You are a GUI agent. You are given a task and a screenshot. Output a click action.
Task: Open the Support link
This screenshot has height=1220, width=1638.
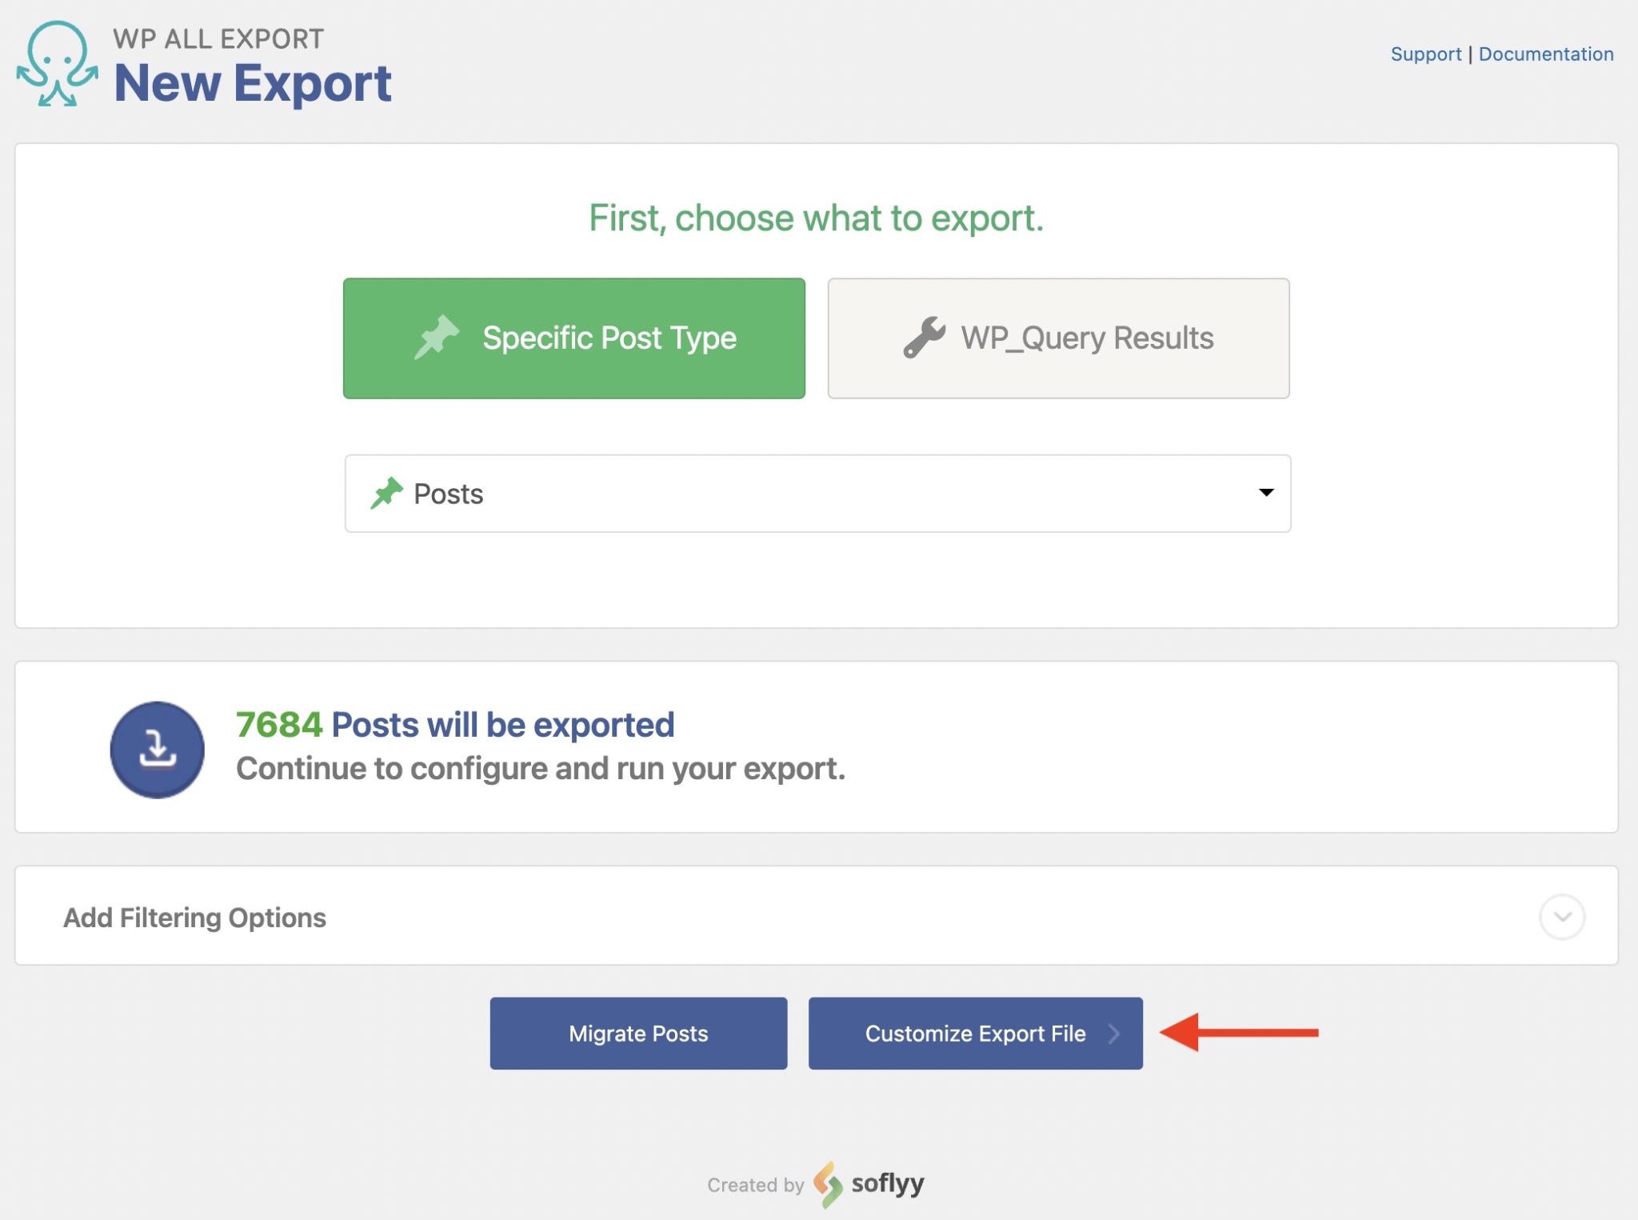[x=1425, y=54]
